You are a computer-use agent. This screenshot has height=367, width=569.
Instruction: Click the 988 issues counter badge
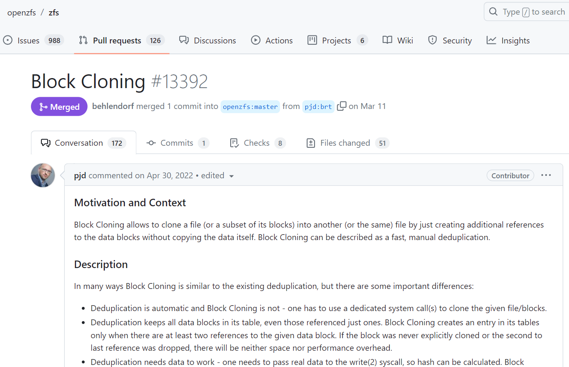coord(54,40)
